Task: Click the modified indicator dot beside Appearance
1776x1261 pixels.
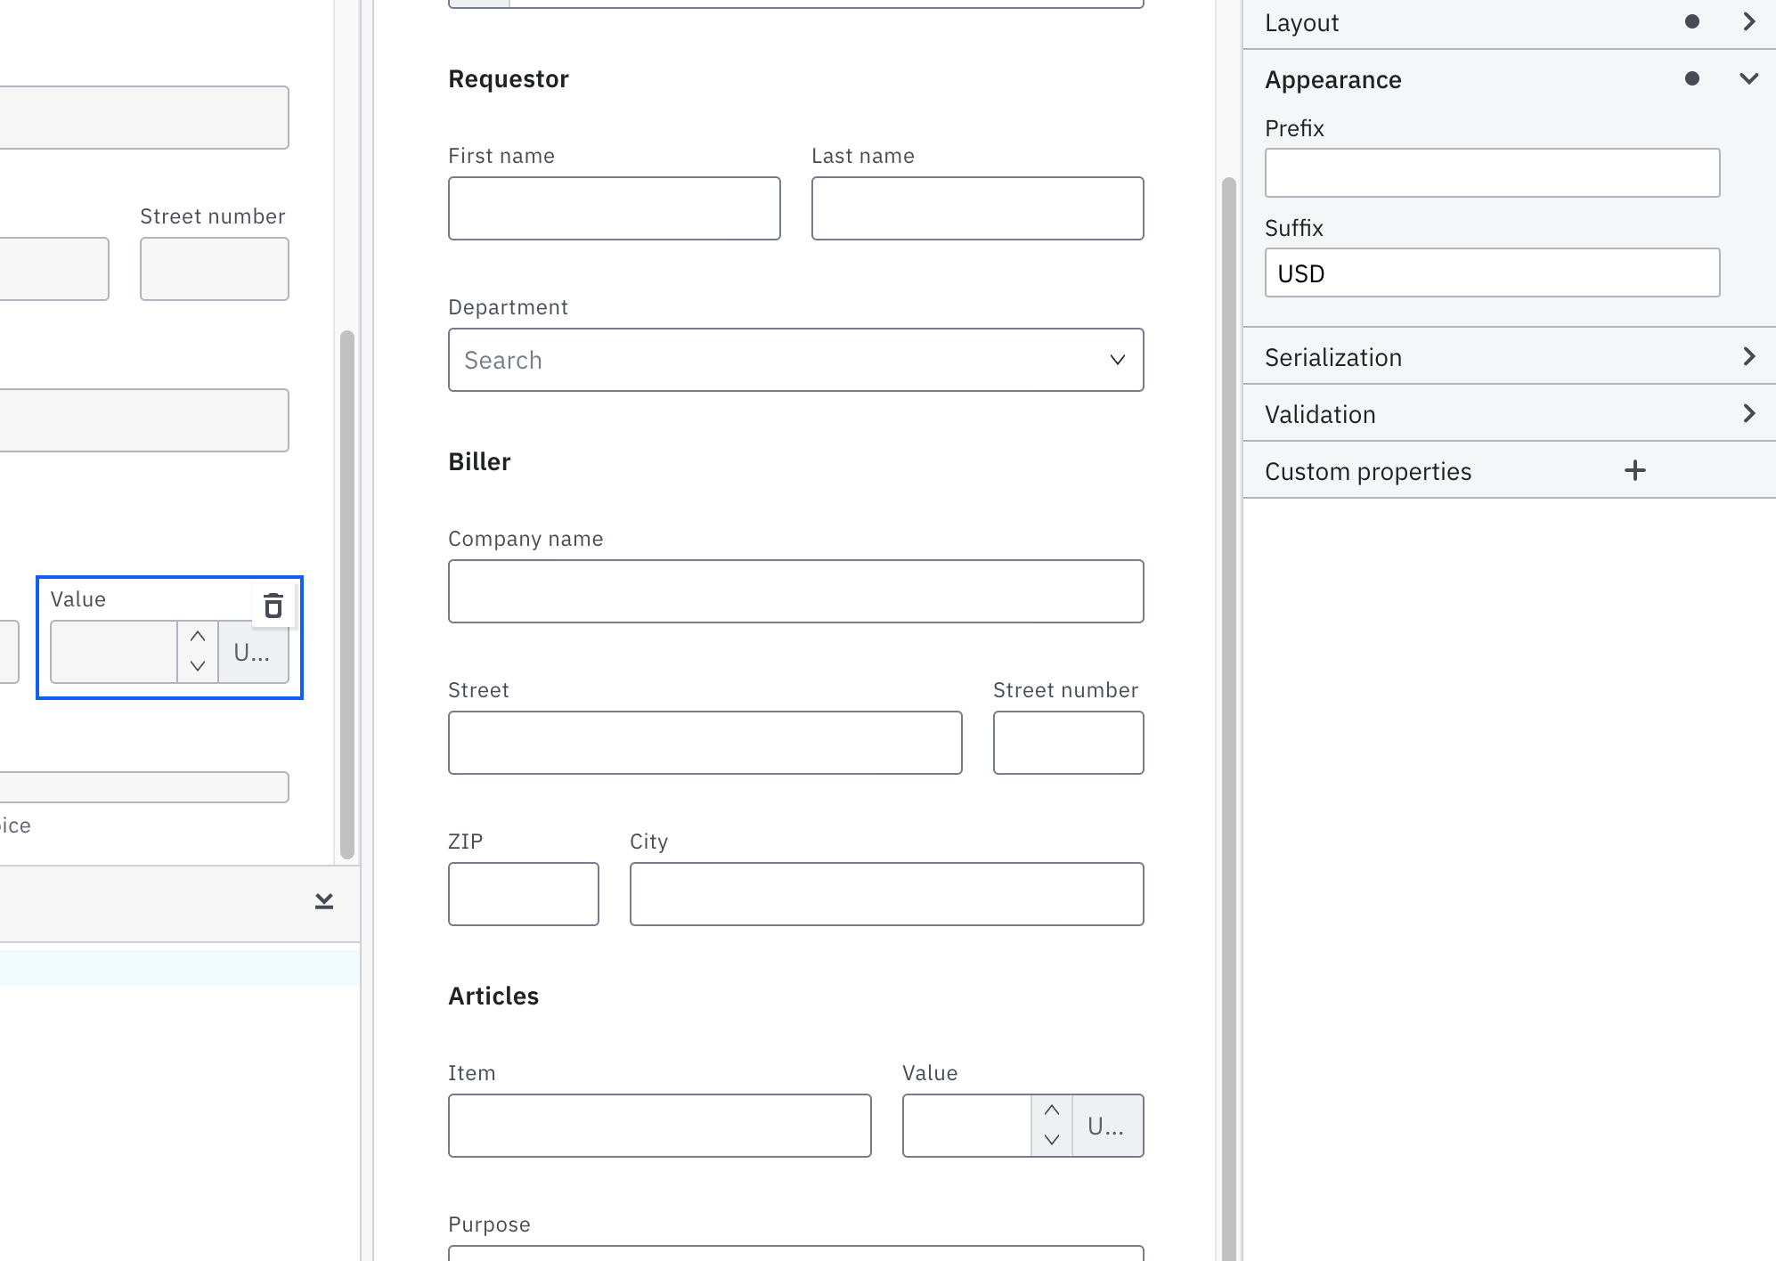Action: (1691, 78)
